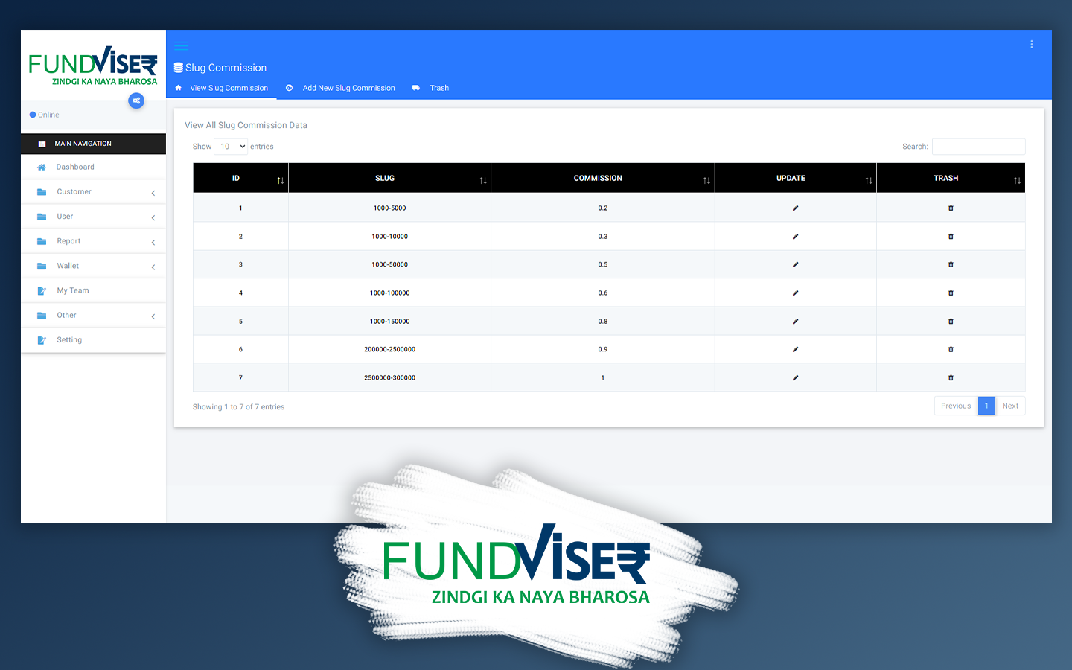The height and width of the screenshot is (670, 1072).
Task: Click the Online status indicator
Action: (x=45, y=115)
